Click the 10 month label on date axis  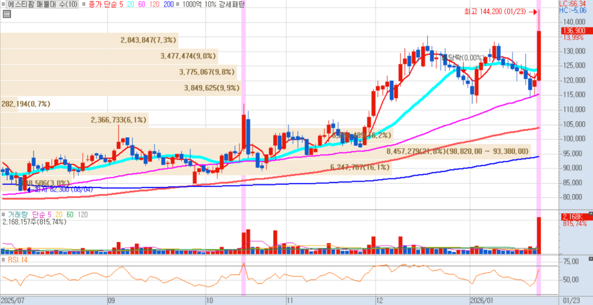[209, 301]
